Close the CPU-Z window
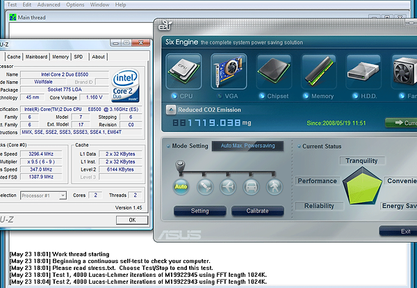 (x=141, y=43)
